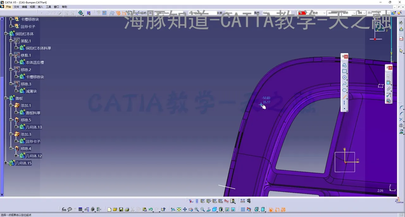Select 卡槽移除块 under 移除.2 in the tree

35,77
